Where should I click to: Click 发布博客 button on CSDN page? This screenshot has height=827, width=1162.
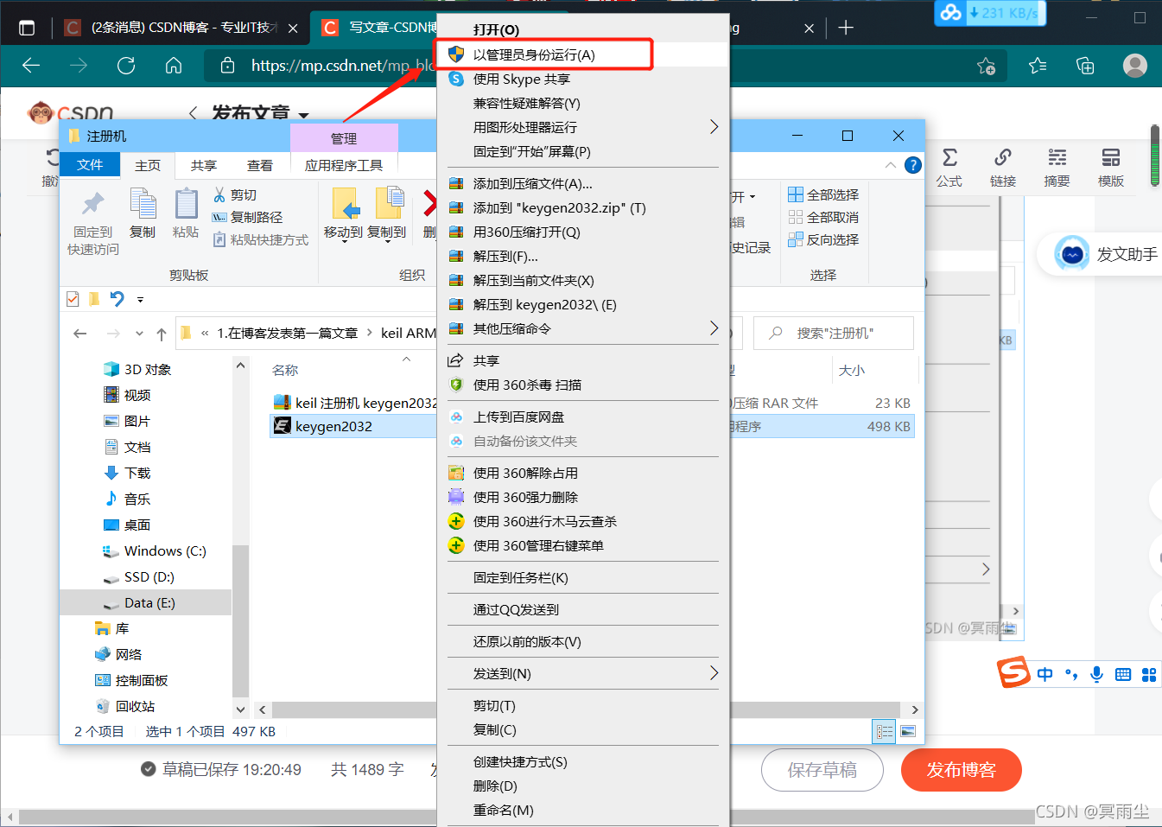pos(961,769)
